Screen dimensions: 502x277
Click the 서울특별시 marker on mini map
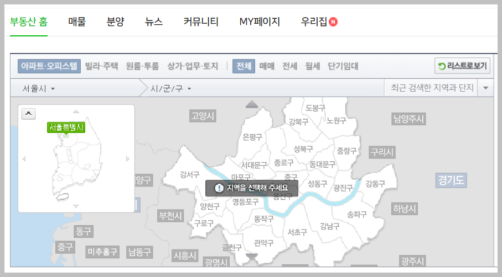66,127
